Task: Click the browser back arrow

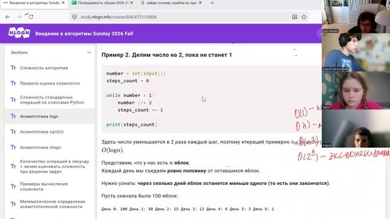Action: point(8,17)
